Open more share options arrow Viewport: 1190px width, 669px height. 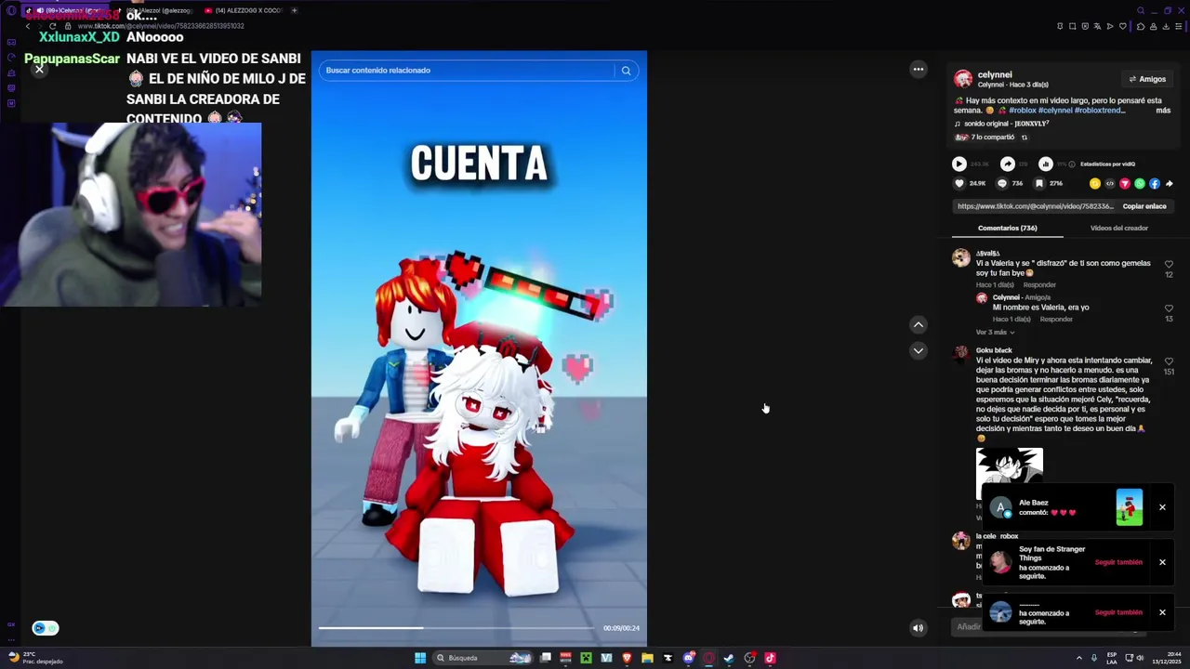pos(1169,184)
